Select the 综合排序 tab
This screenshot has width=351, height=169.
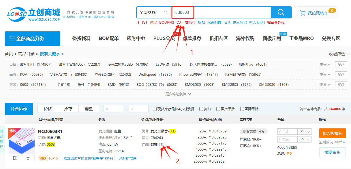click(x=19, y=109)
